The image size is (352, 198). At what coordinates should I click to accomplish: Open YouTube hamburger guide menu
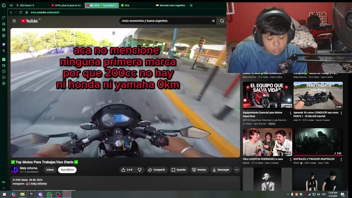coord(14,21)
